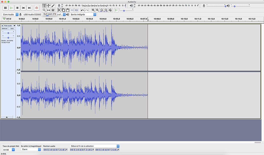Click the Stéréo, 44100Hz track info text

(7, 40)
